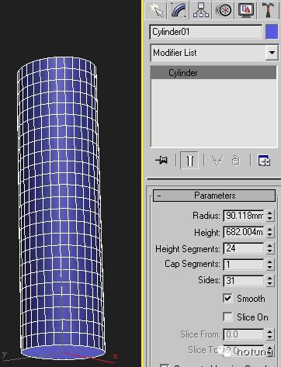
Task: Click the object color swatch
Action: tap(272, 32)
